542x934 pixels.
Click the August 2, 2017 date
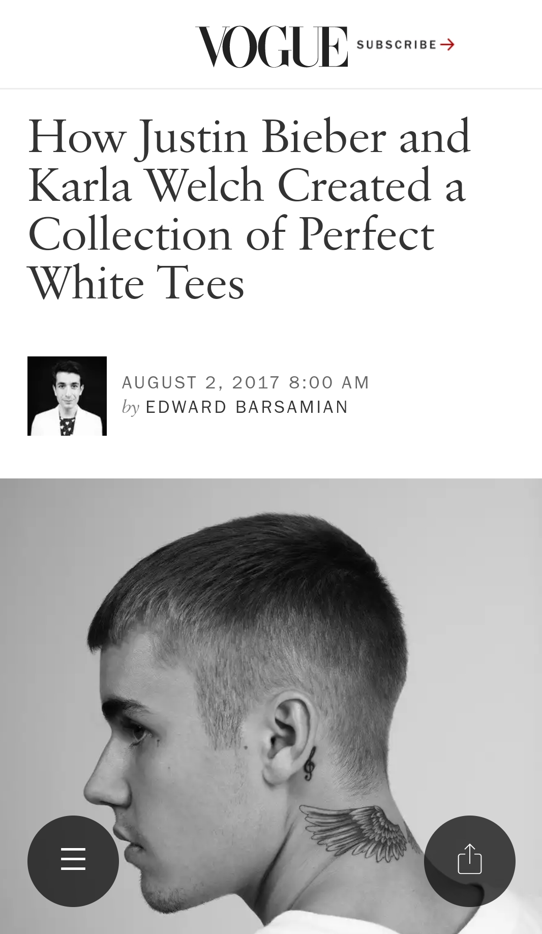pos(201,382)
